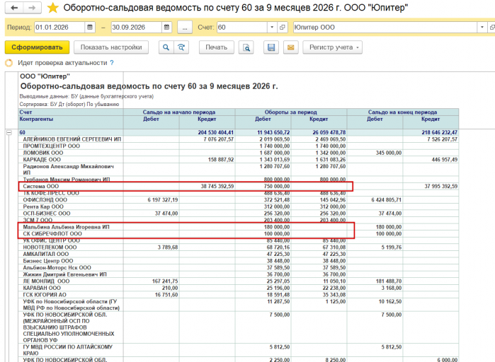Click the account field containing 60
Screen dimensions: 495x362
pyautogui.click(x=241, y=27)
